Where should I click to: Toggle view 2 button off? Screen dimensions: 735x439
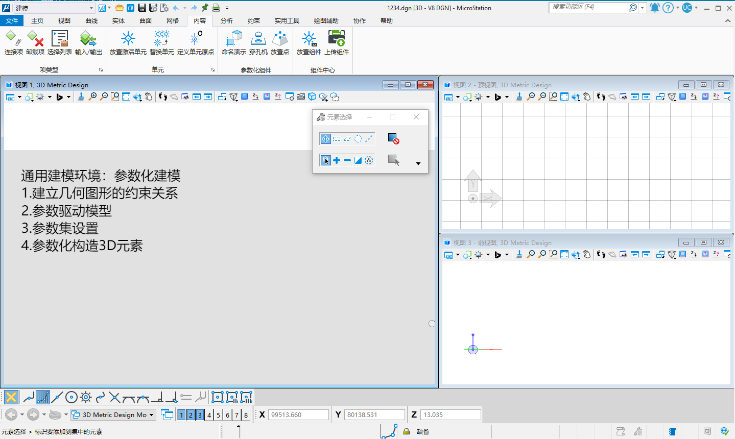[x=191, y=415]
